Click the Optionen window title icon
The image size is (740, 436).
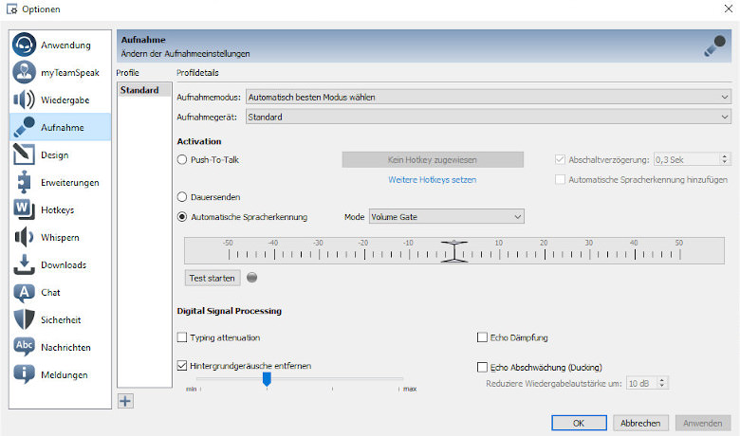click(11, 9)
